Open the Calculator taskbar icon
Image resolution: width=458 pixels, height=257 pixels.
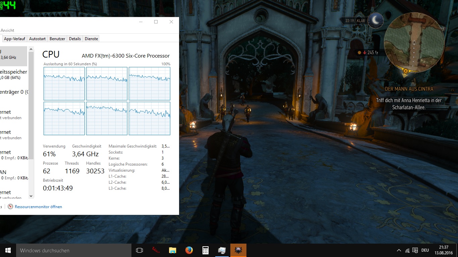[x=205, y=250]
